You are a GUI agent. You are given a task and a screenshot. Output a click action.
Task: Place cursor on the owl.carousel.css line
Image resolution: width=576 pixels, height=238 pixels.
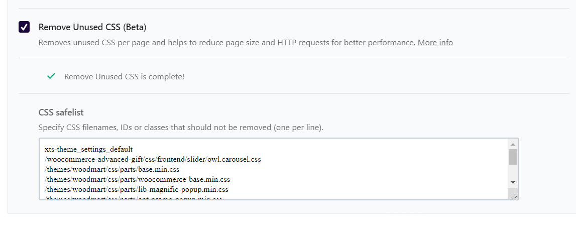[153, 160]
